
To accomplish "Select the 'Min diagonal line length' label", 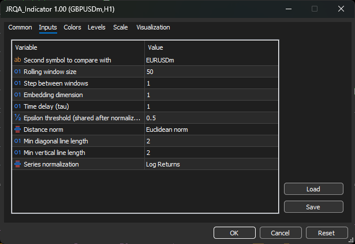I will click(x=56, y=141).
